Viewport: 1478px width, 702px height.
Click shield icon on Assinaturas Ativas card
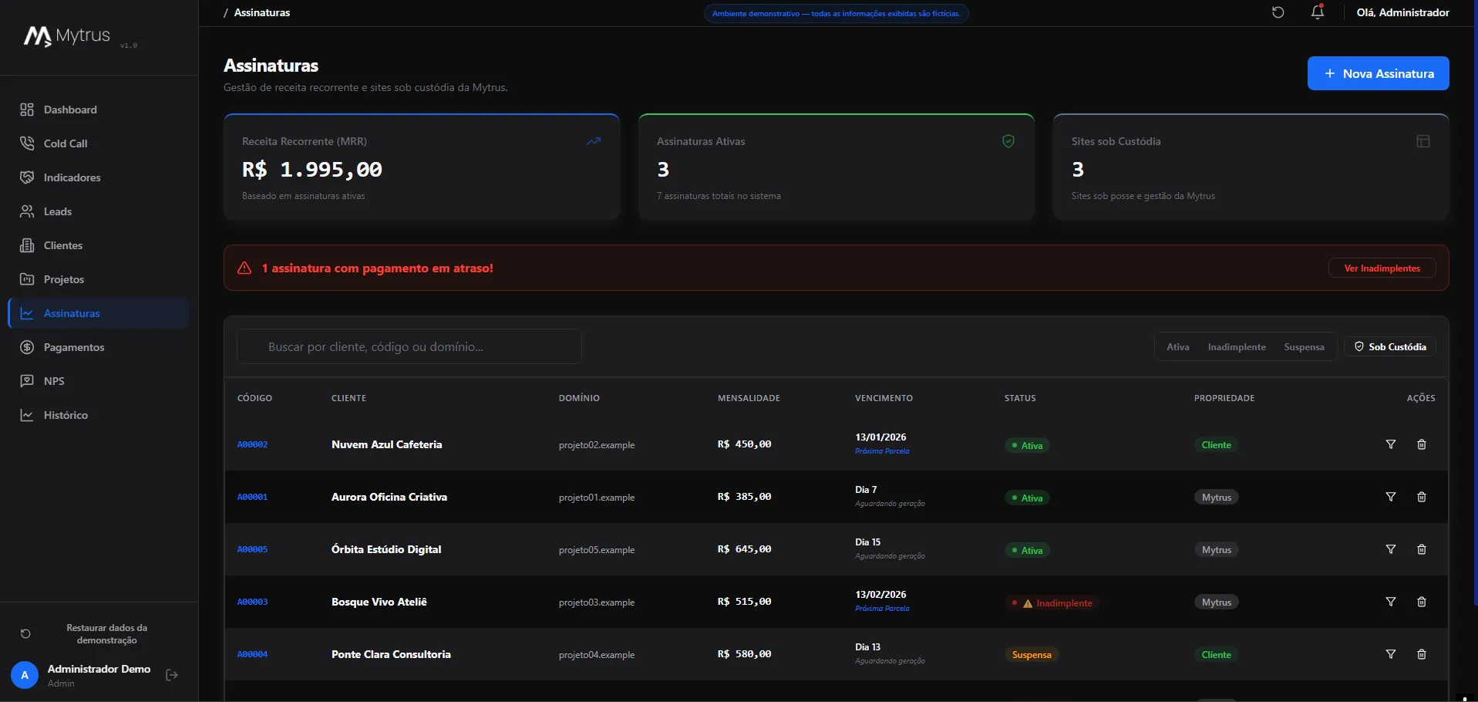[1008, 141]
